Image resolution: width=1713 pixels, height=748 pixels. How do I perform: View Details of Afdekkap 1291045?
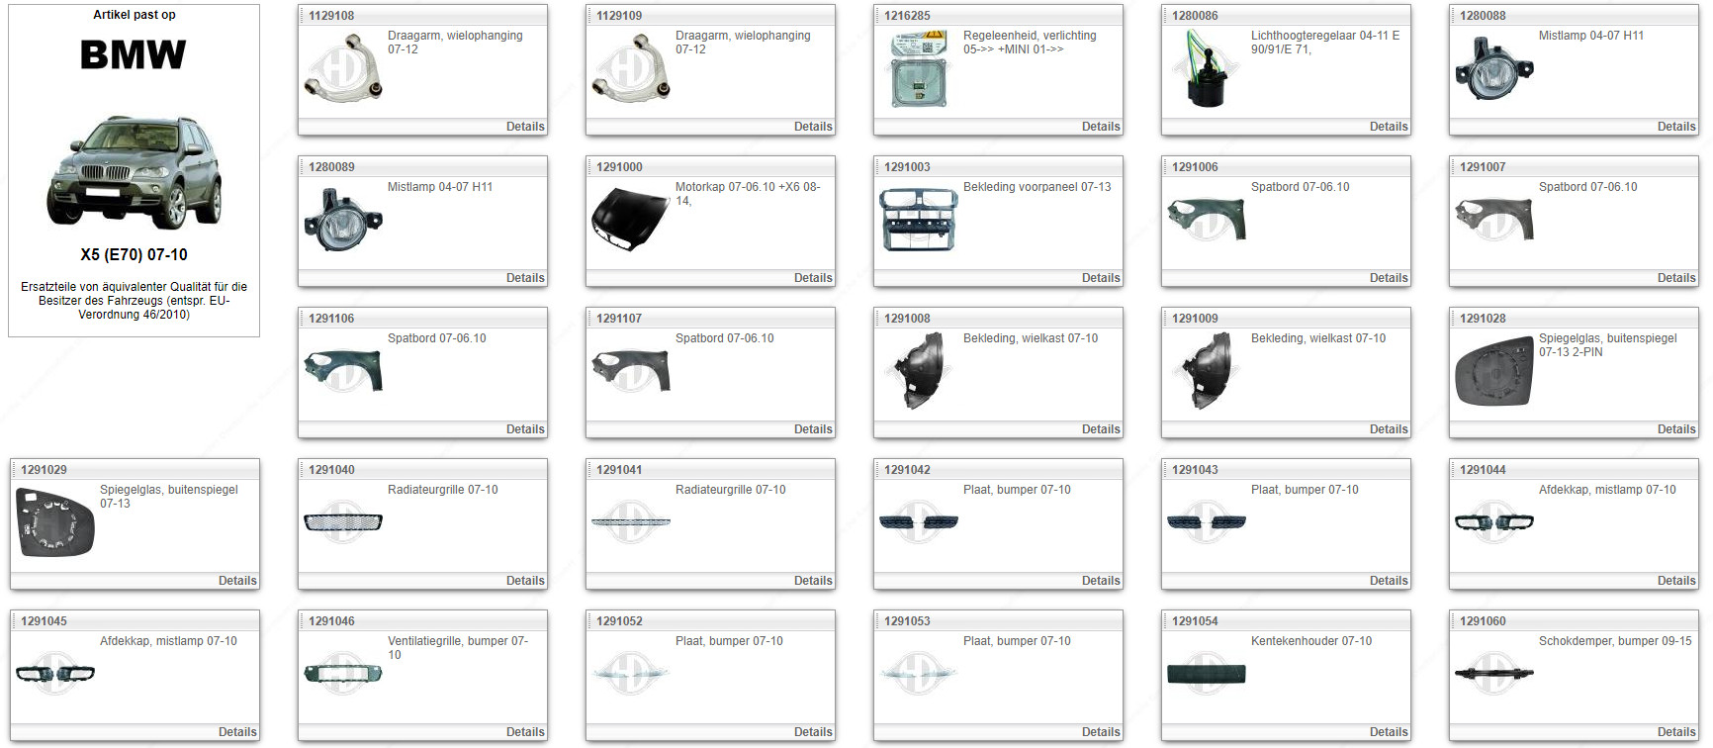[x=237, y=732]
